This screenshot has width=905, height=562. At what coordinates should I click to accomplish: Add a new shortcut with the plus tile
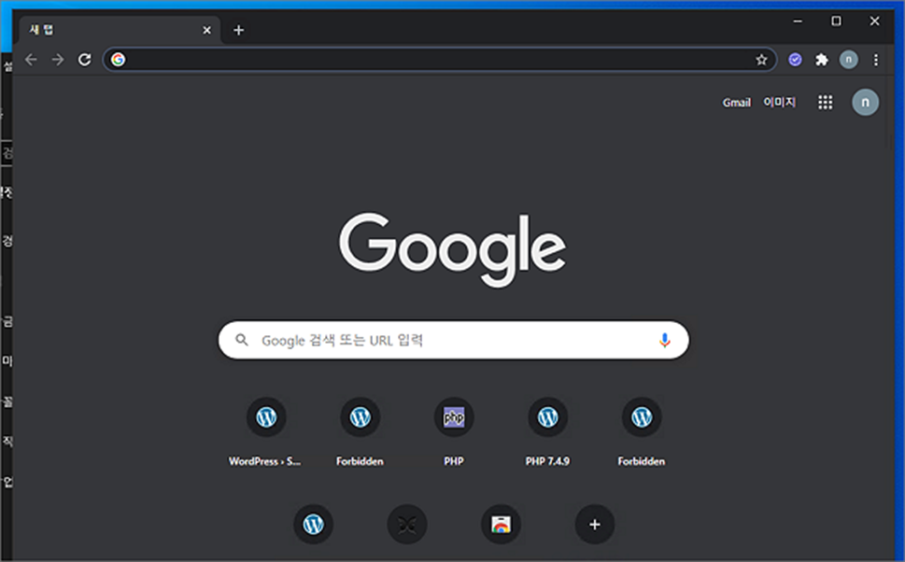click(x=595, y=525)
